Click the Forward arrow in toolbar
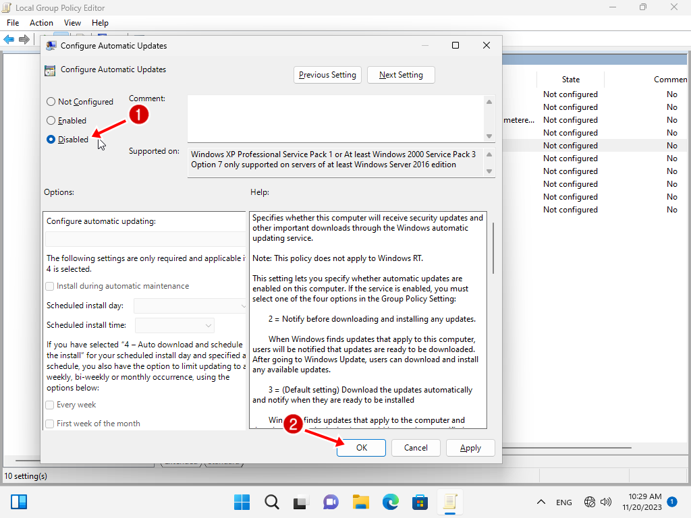 coord(25,40)
